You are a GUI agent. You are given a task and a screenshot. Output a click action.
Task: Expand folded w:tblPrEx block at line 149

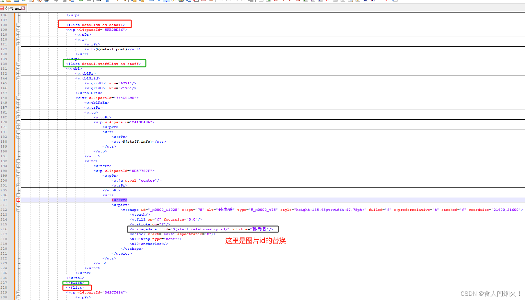[18, 103]
